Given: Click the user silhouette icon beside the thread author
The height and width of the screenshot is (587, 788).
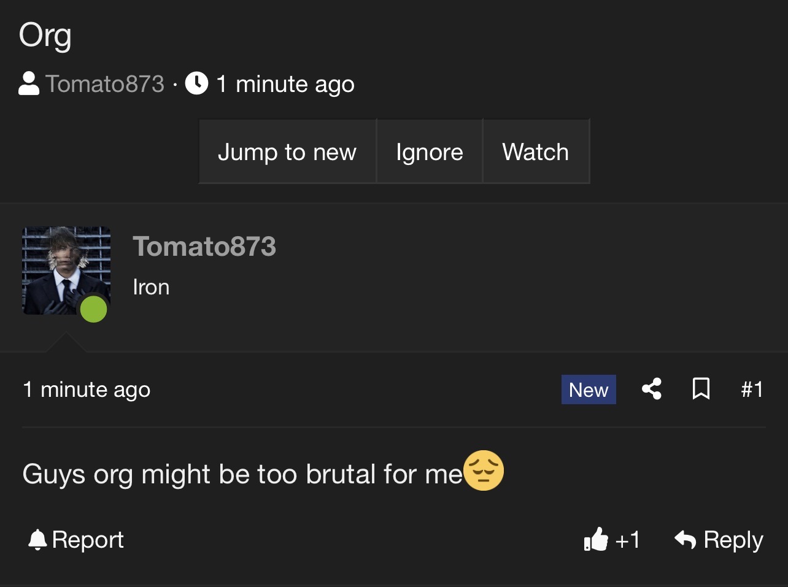Looking at the screenshot, I should coord(29,84).
